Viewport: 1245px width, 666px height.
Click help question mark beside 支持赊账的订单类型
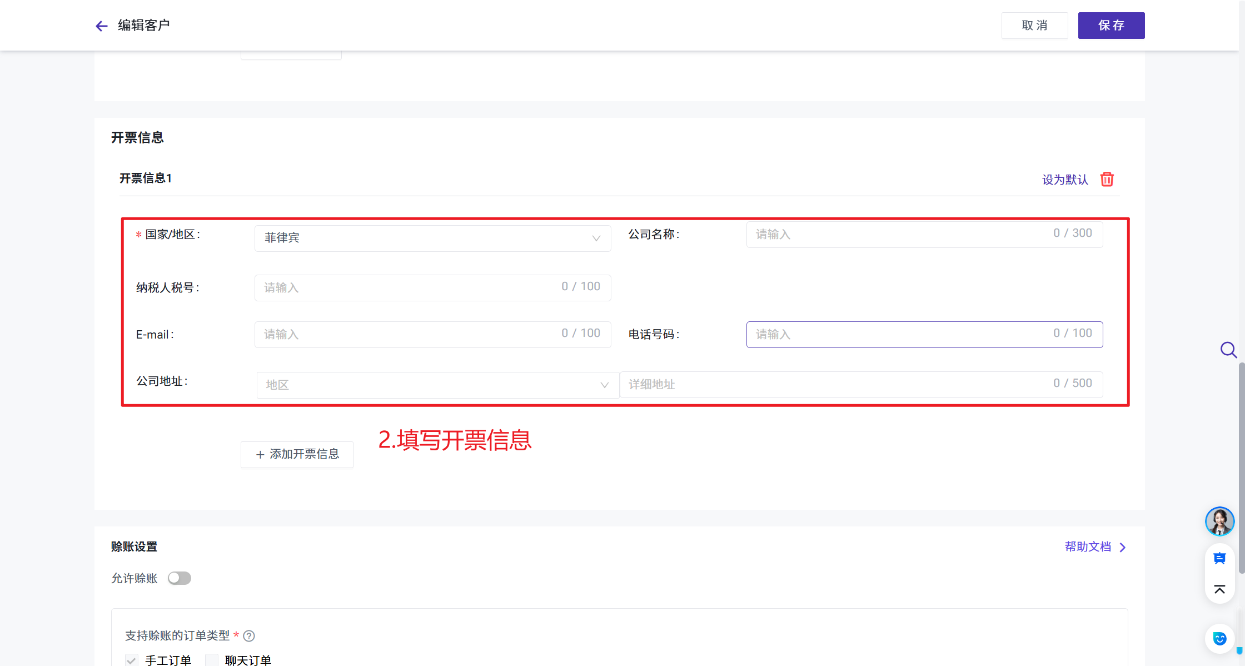point(249,635)
